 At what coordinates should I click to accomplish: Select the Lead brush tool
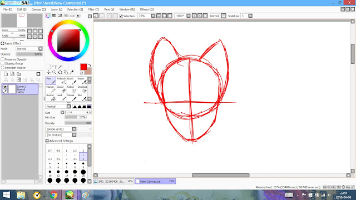tap(61, 98)
